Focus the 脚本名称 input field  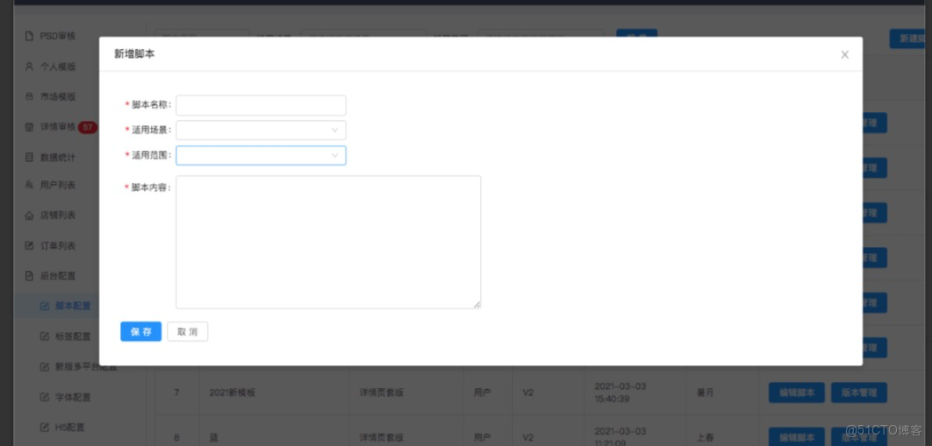coord(261,105)
